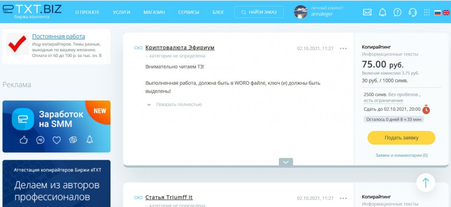Screen dimensions: 451x207
Task: Open three-dots menu for Криптовалюта Эфириум order
Action: click(343, 48)
